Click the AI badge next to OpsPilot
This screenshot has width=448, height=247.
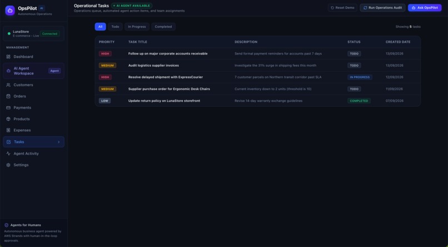(42, 8)
